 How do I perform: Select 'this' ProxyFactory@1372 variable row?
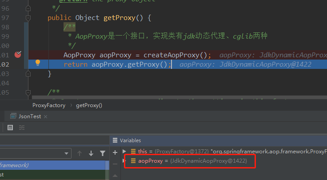point(225,152)
